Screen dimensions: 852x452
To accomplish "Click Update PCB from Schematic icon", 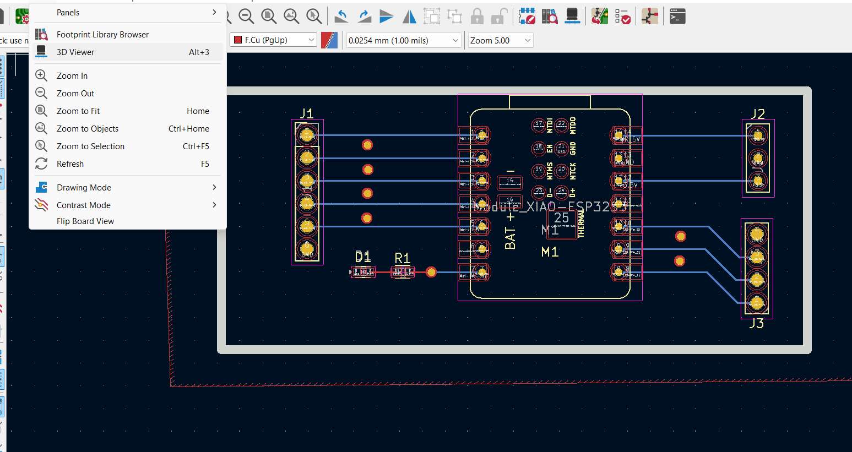I will pyautogui.click(x=600, y=17).
